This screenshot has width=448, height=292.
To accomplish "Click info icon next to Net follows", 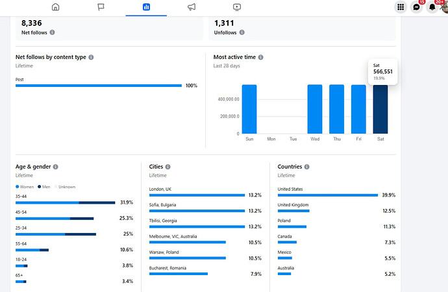I will coord(53,32).
